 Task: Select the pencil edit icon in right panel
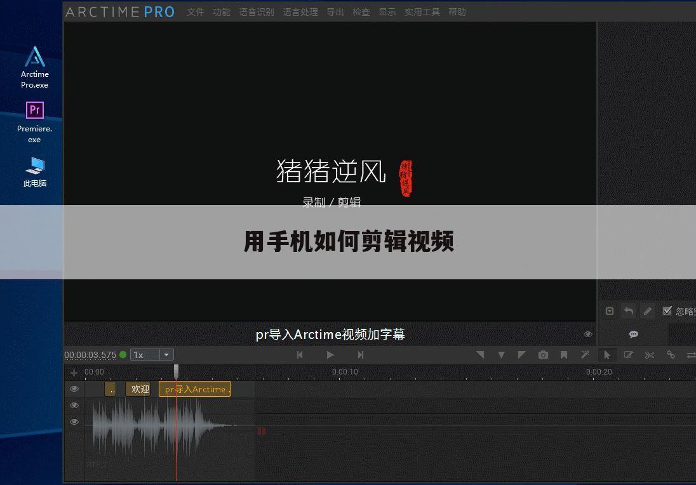[647, 310]
